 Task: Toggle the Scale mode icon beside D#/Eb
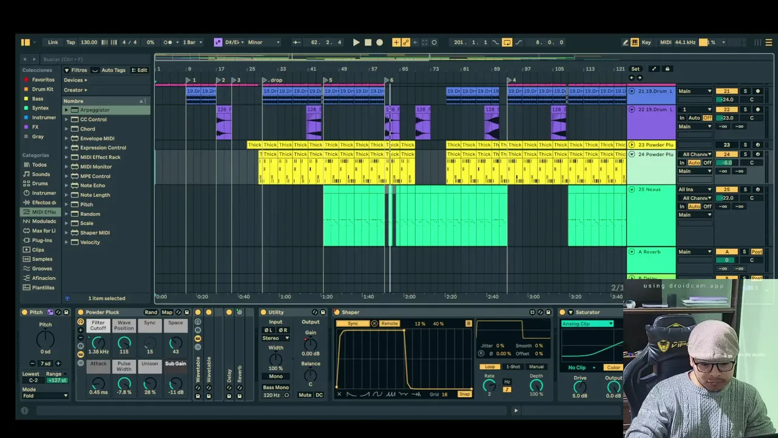(x=218, y=43)
